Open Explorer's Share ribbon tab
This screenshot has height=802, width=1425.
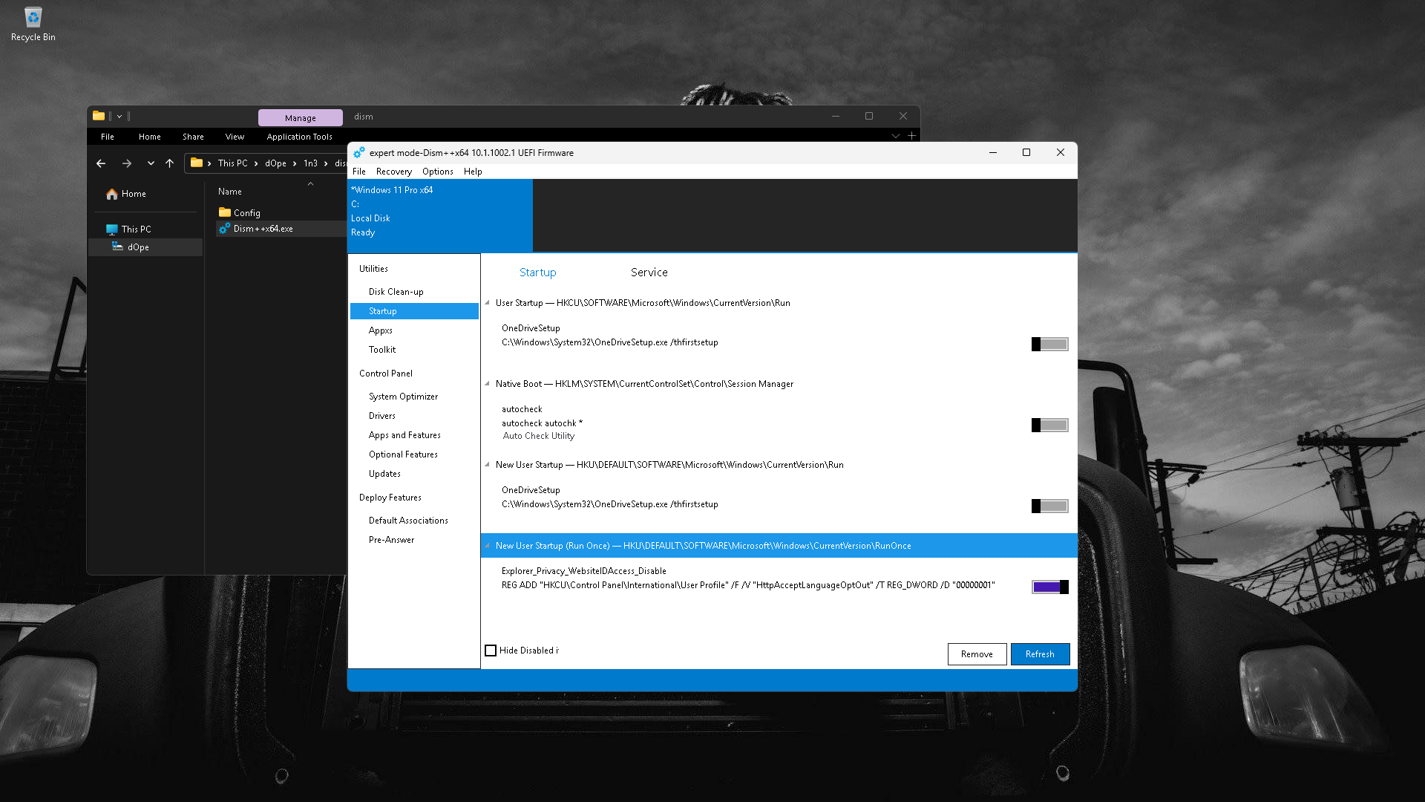193,137
